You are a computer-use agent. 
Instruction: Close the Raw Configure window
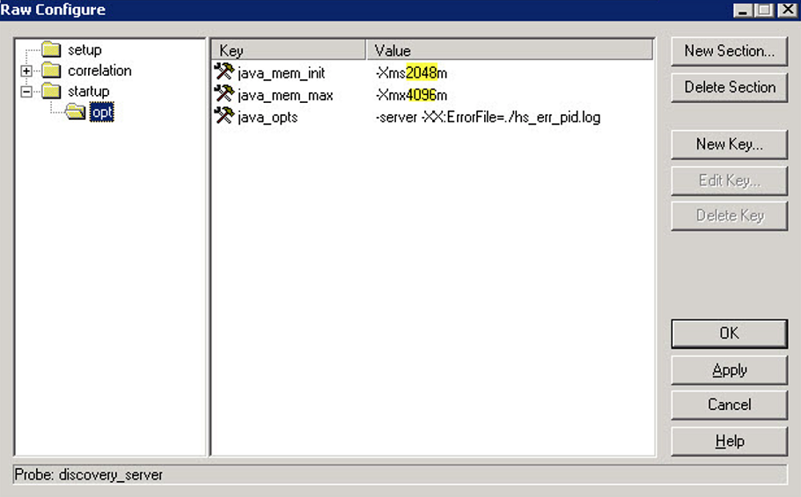(x=787, y=10)
